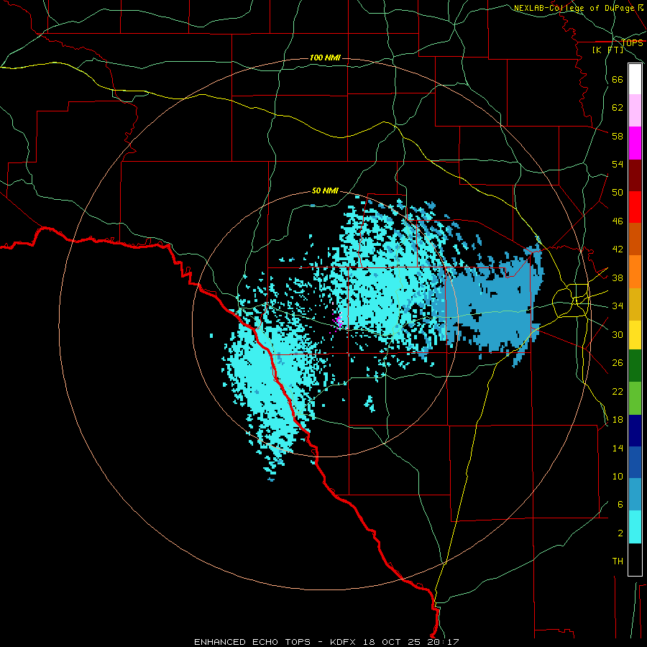Viewport: 647px width, 647px height.
Task: Pick the steel blue legend swatch near 6
Action: coord(635,495)
